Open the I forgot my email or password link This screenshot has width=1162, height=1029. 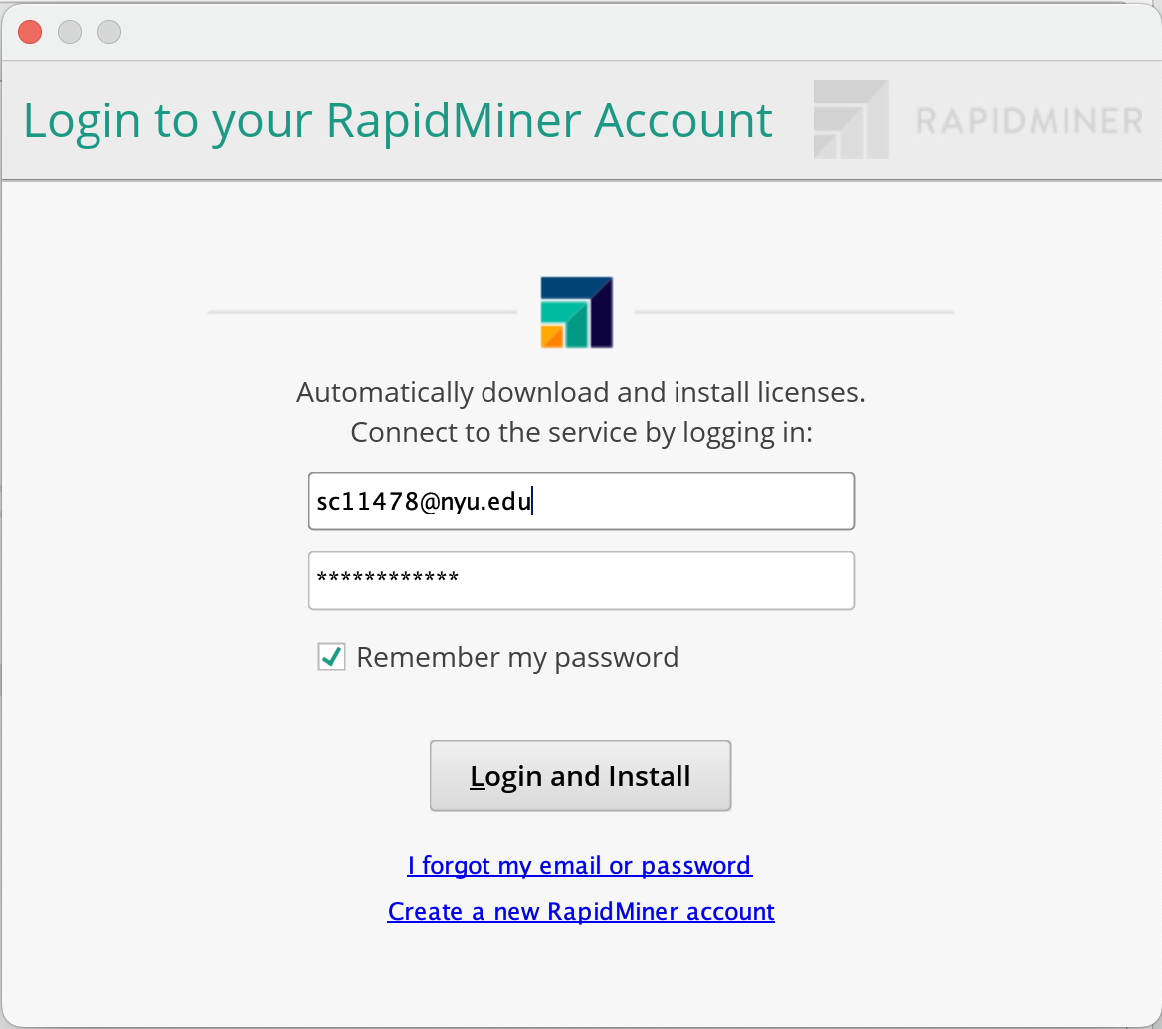coord(580,865)
